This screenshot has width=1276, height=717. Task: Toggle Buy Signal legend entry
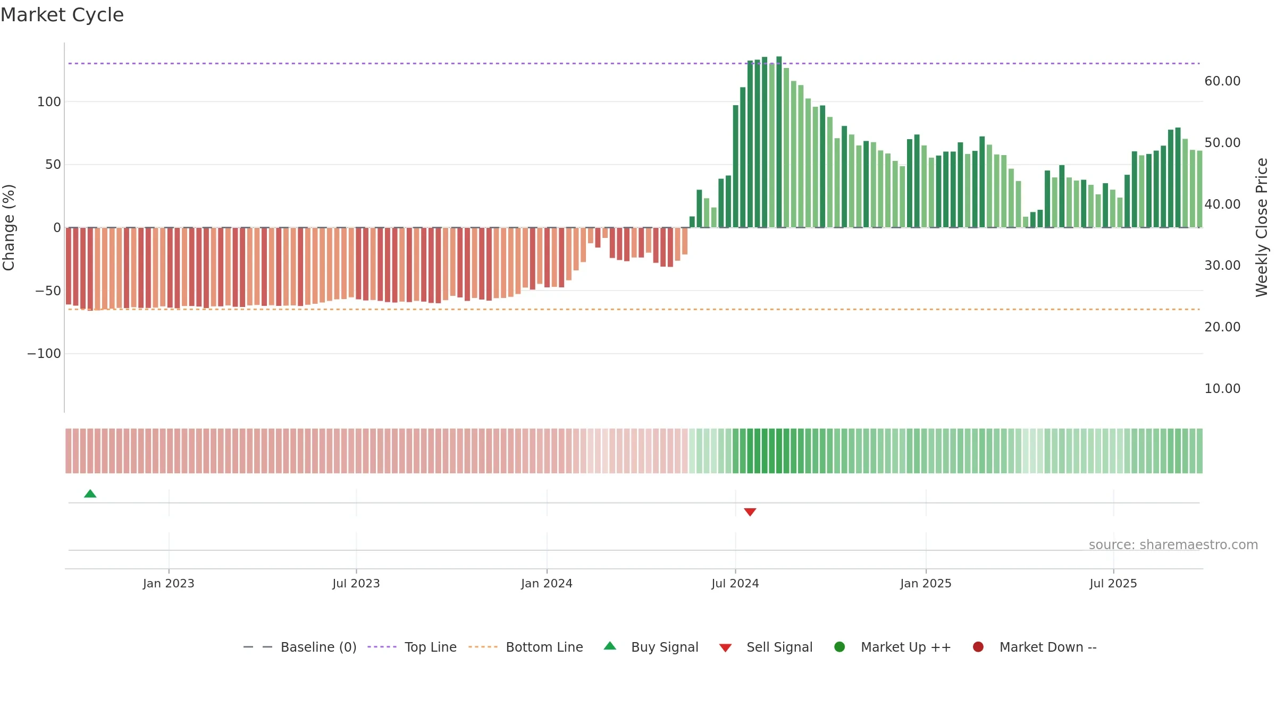point(651,647)
